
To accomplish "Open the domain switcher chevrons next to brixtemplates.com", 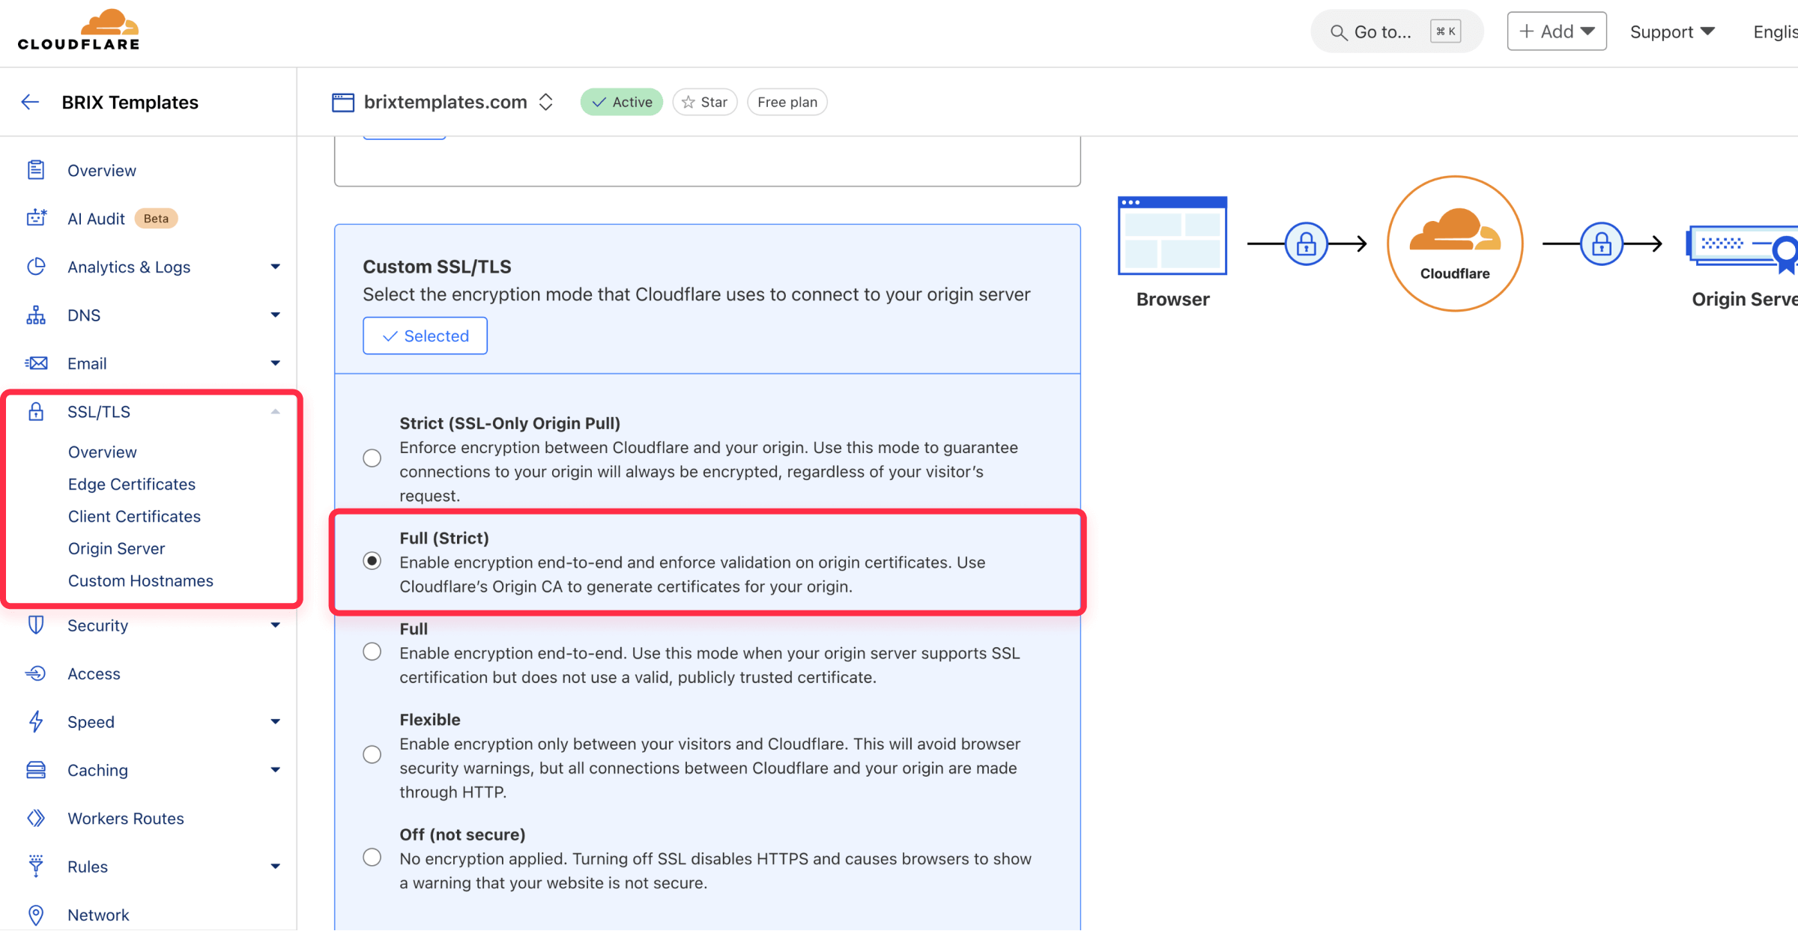I will (x=546, y=102).
